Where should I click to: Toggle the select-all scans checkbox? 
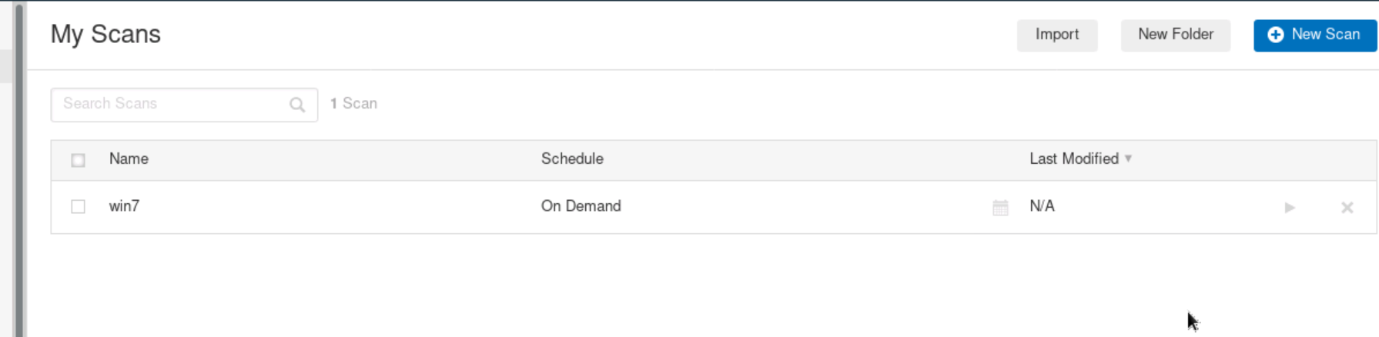click(x=78, y=160)
